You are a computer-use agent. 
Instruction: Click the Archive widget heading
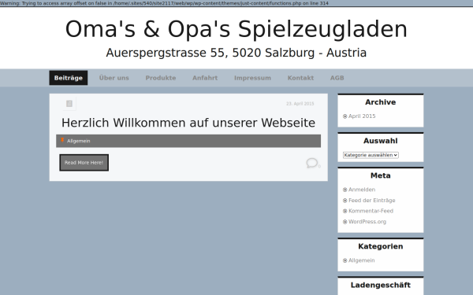(x=381, y=102)
